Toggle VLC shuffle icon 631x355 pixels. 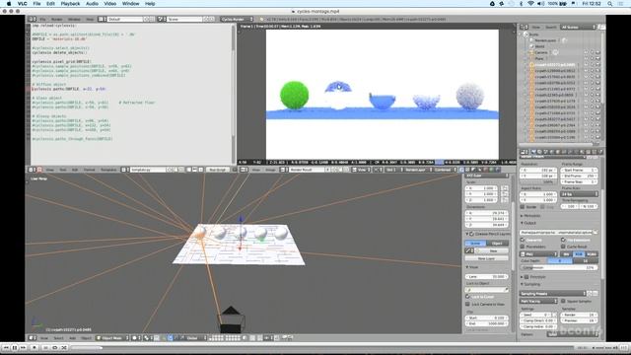pyautogui.click(x=63, y=347)
